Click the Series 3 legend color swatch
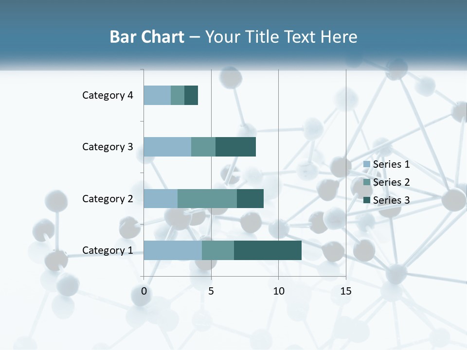This screenshot has width=467, height=350. click(367, 200)
